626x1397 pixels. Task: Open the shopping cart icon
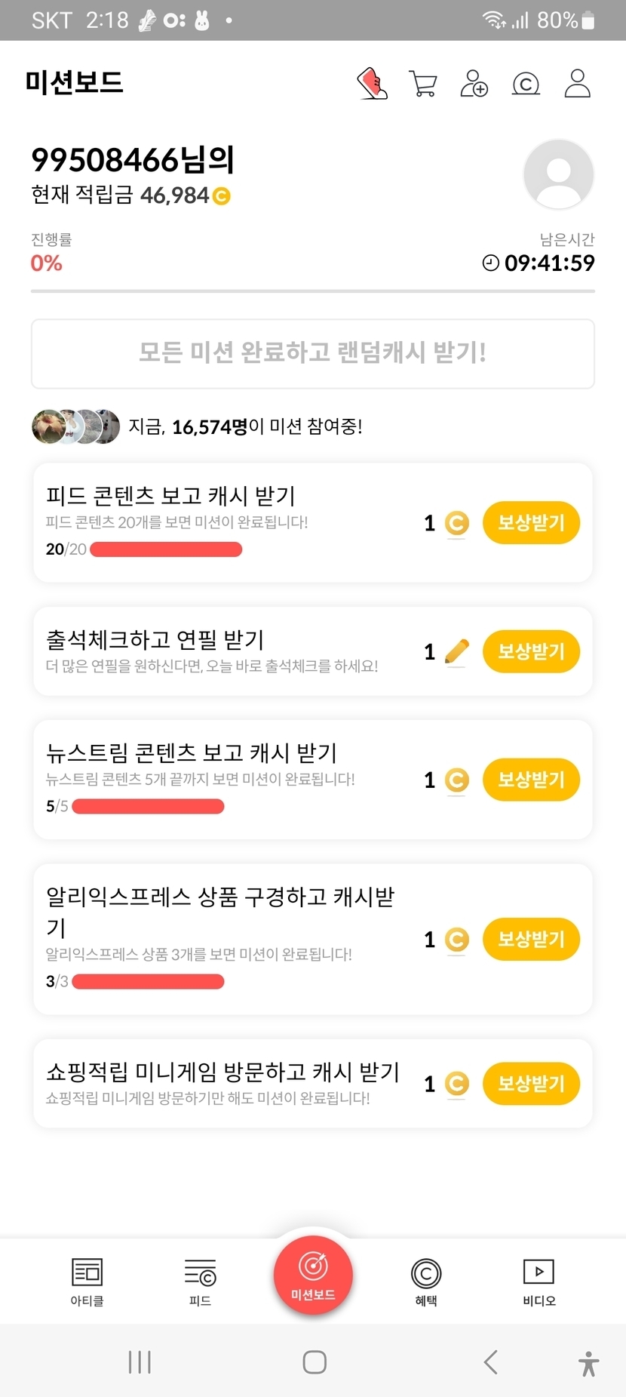(423, 84)
